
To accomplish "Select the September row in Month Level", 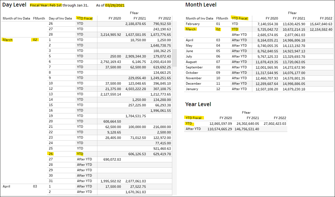I will click(x=194, y=67).
